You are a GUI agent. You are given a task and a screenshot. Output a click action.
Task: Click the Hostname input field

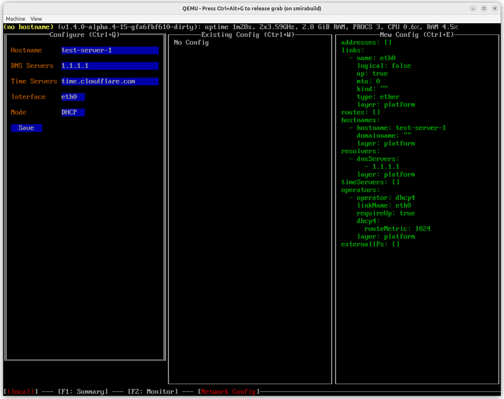[110, 50]
